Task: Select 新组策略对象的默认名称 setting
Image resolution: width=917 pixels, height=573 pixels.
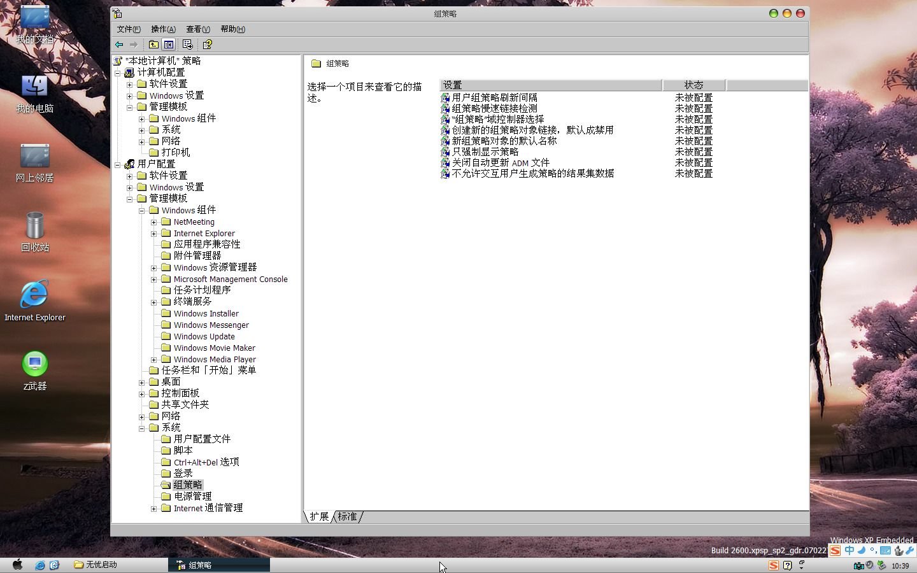Action: [x=504, y=141]
